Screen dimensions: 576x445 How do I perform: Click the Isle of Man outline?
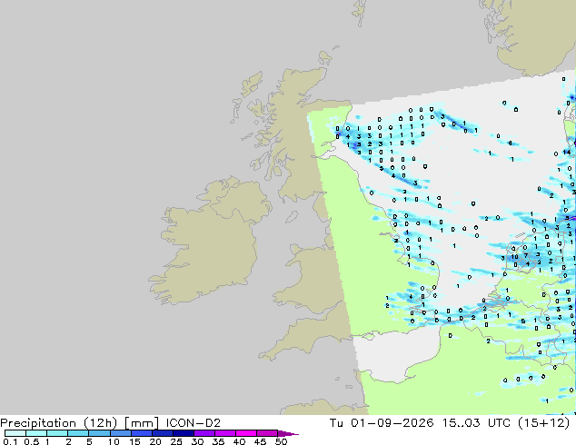292,217
